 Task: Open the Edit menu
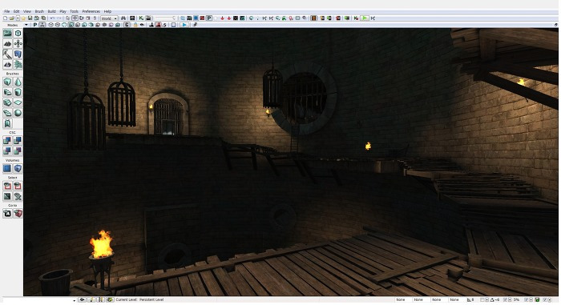point(17,11)
